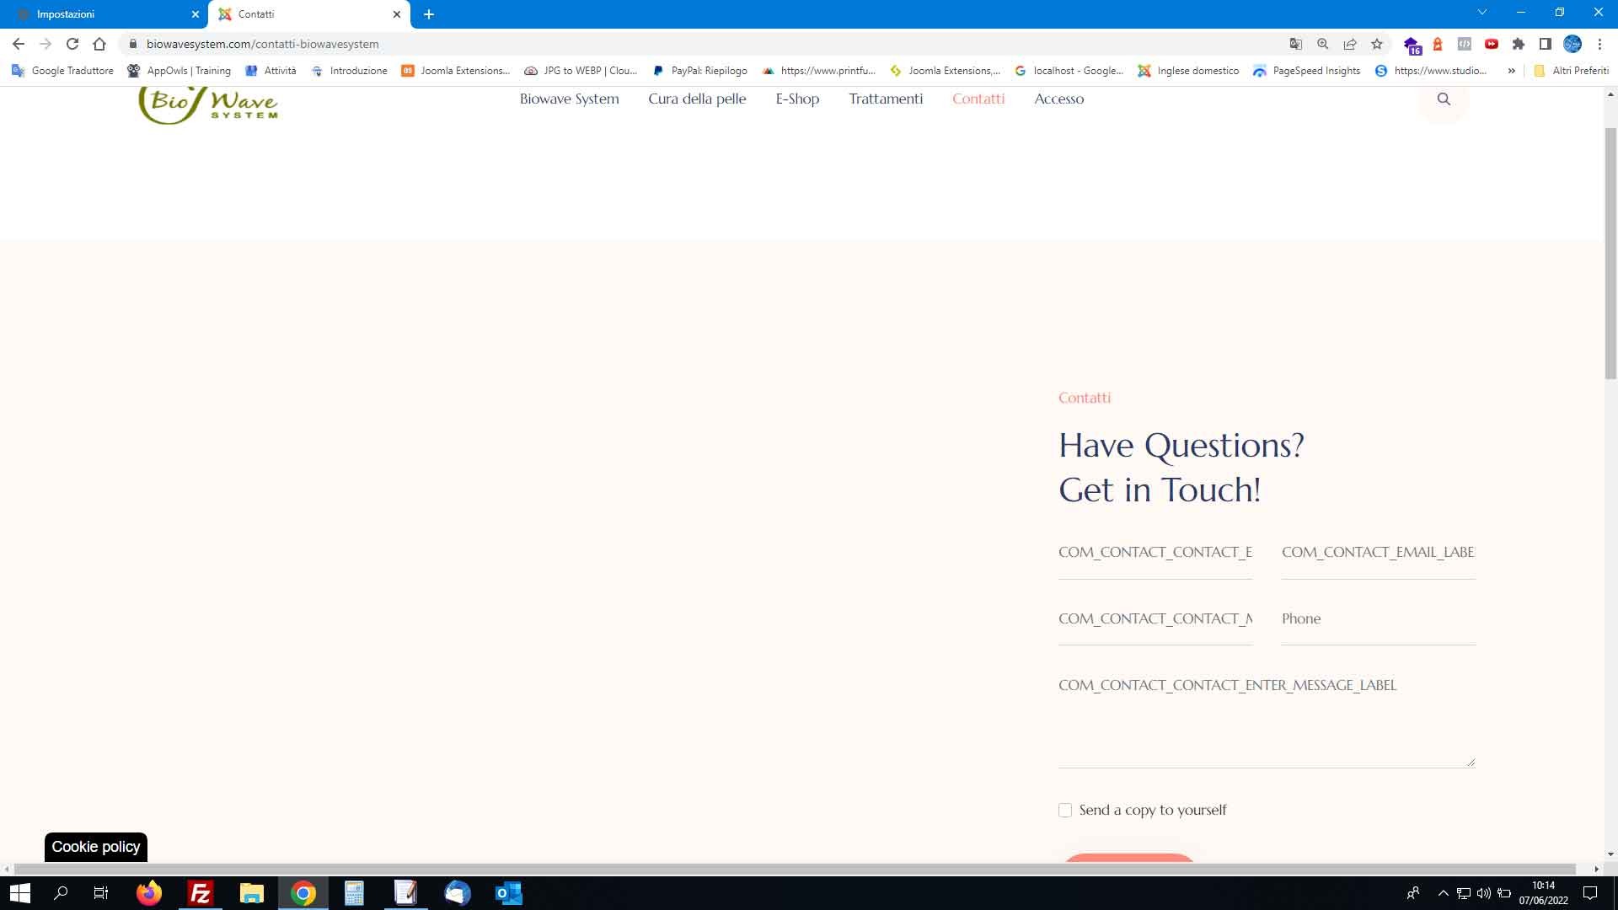The width and height of the screenshot is (1618, 910).
Task: Go to the E-Shop page link
Action: point(797,99)
